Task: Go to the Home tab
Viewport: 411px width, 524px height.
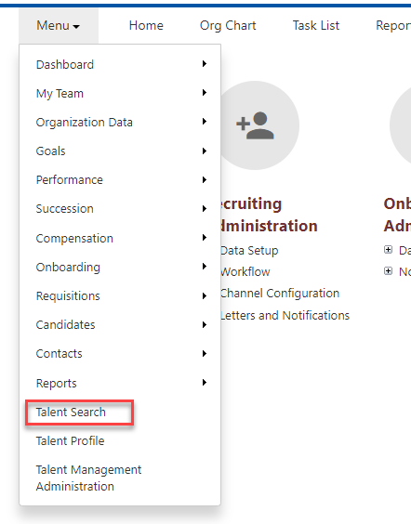Action: pyautogui.click(x=146, y=25)
